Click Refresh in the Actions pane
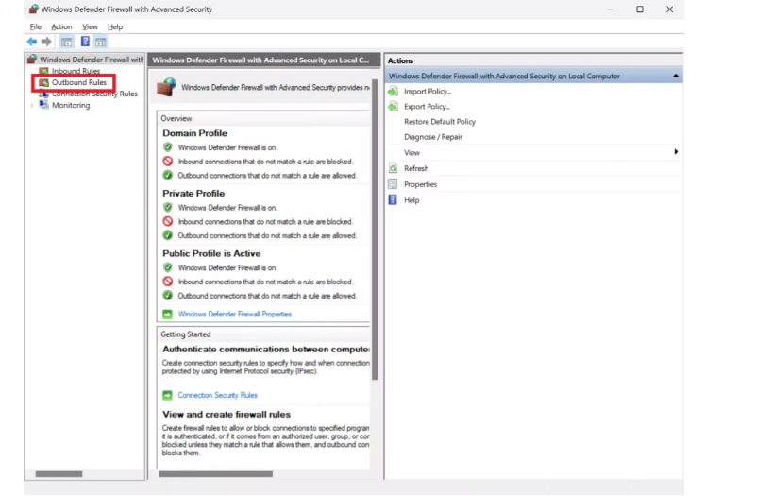The width and height of the screenshot is (772, 496). pos(416,168)
